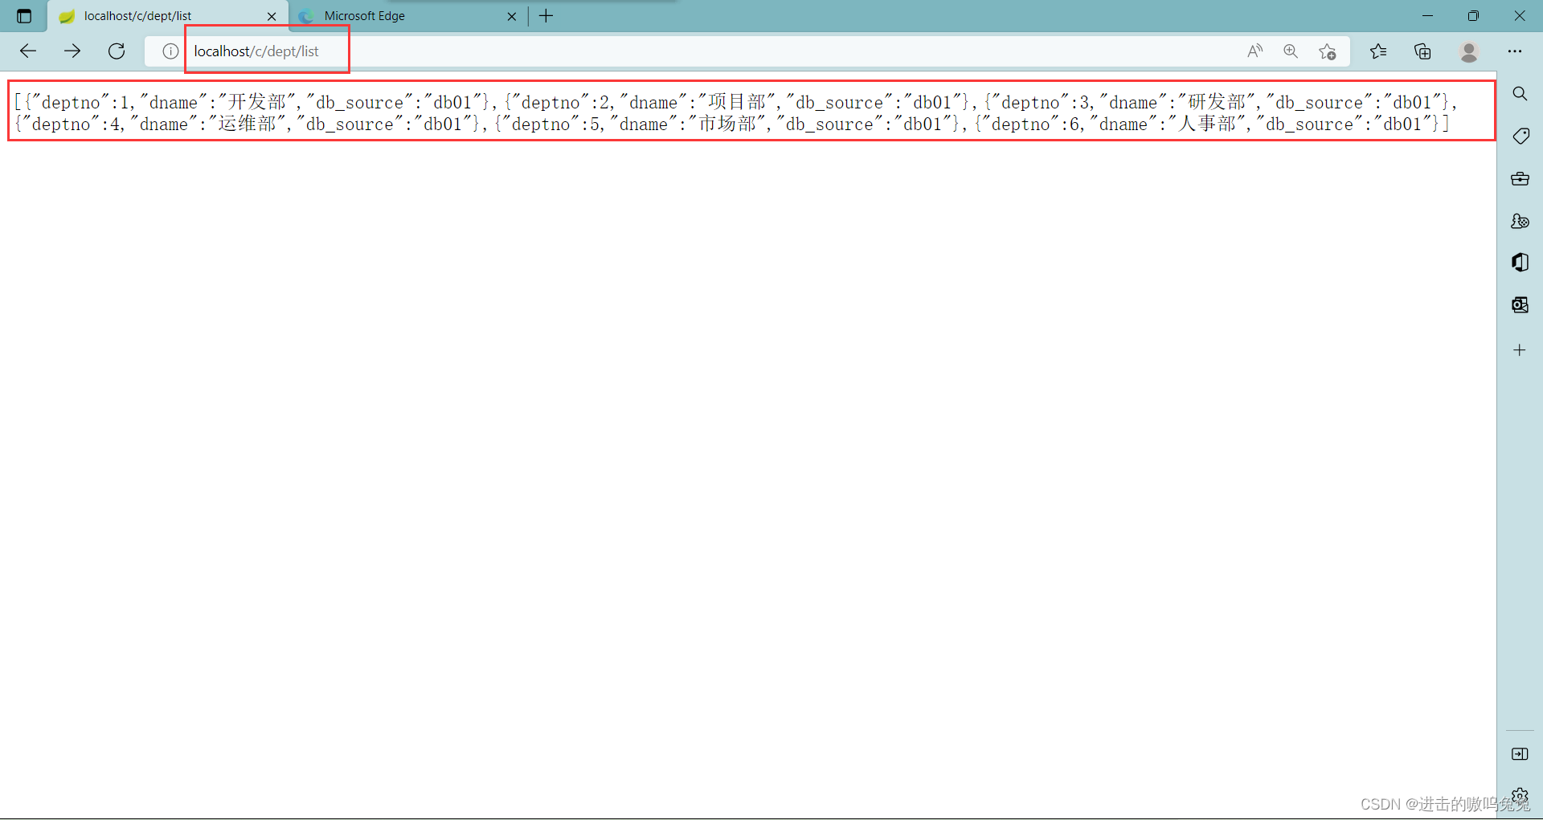
Task: Activate Read aloud icon
Action: click(x=1254, y=51)
